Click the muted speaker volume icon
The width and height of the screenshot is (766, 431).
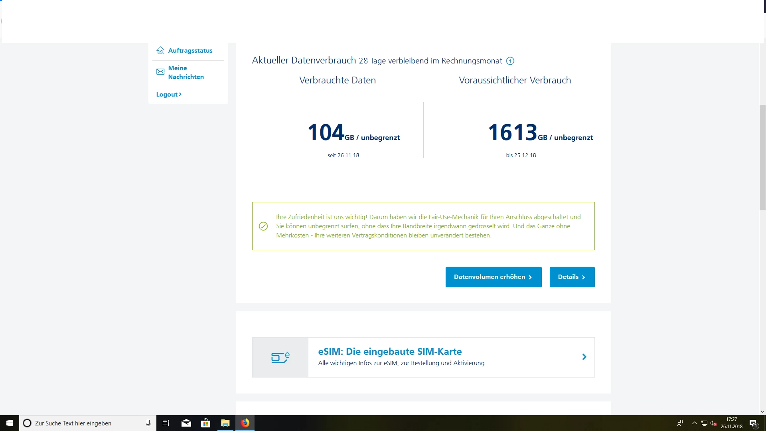[714, 423]
